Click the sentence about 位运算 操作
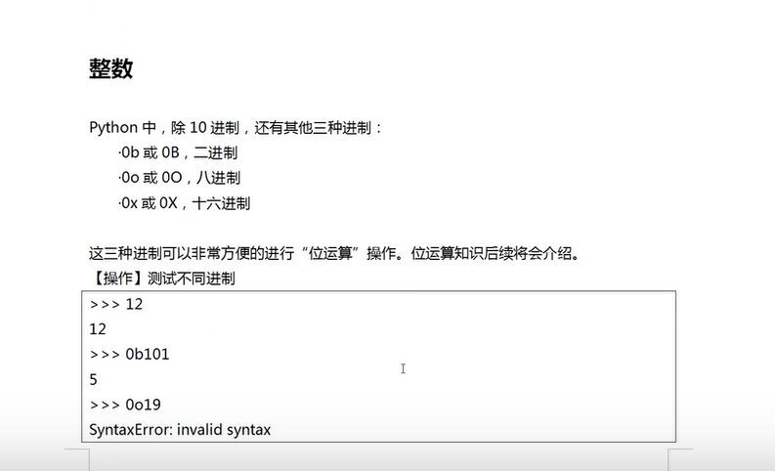 (x=334, y=253)
